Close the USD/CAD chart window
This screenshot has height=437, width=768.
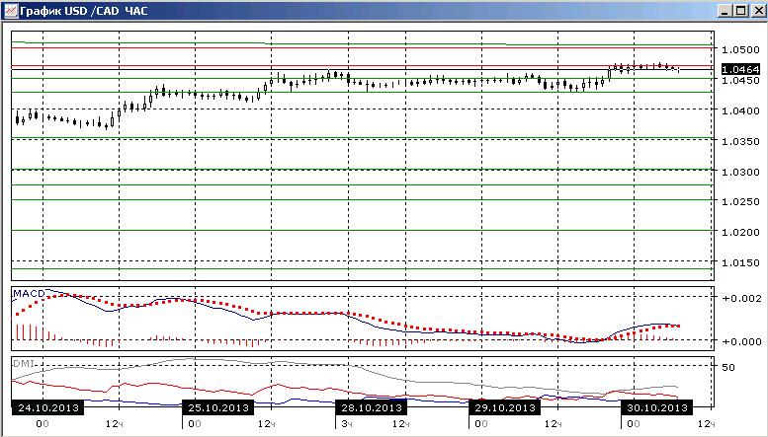pyautogui.click(x=757, y=11)
